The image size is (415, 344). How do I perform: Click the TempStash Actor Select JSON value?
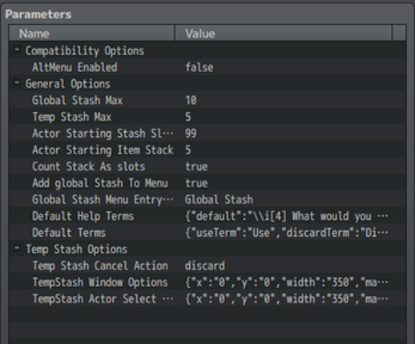287,298
